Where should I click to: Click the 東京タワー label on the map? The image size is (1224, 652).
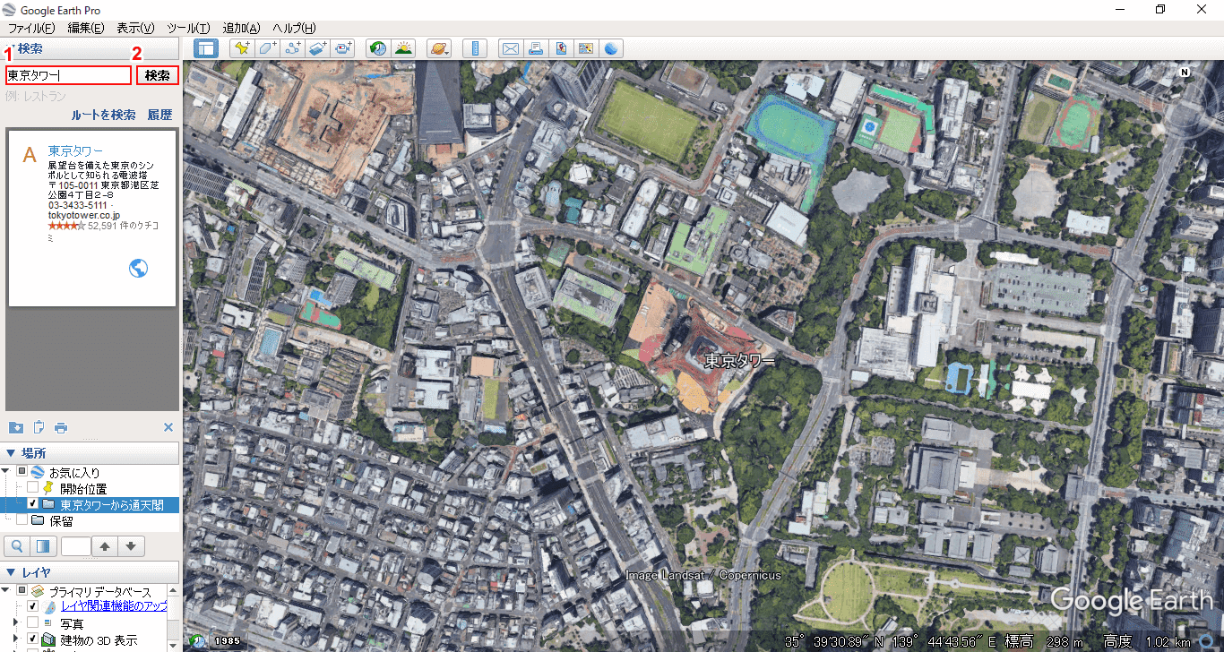click(739, 360)
